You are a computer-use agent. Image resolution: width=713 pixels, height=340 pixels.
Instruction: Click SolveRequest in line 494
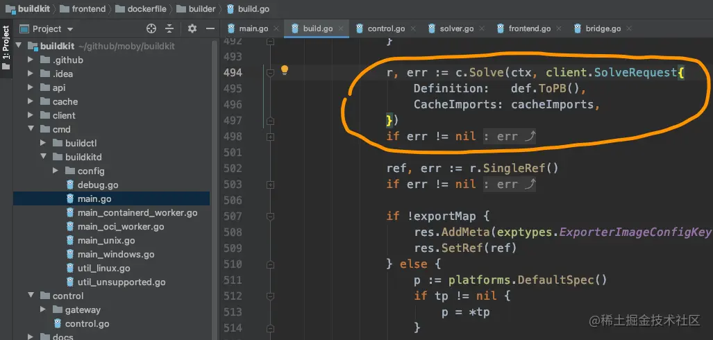click(635, 73)
